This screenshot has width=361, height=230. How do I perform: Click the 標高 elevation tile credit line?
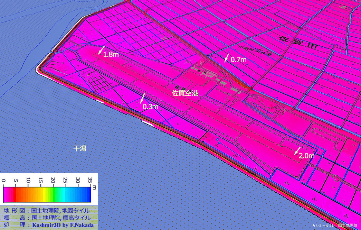[47, 218]
